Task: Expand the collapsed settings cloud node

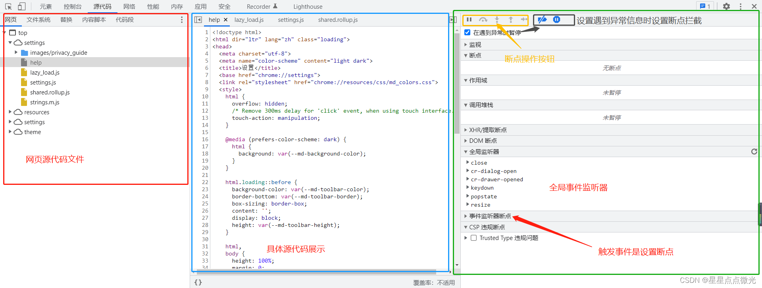Action: (x=10, y=122)
